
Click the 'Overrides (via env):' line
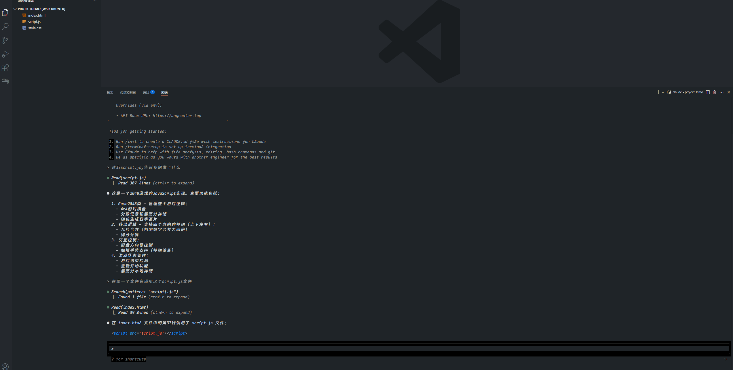[139, 105]
